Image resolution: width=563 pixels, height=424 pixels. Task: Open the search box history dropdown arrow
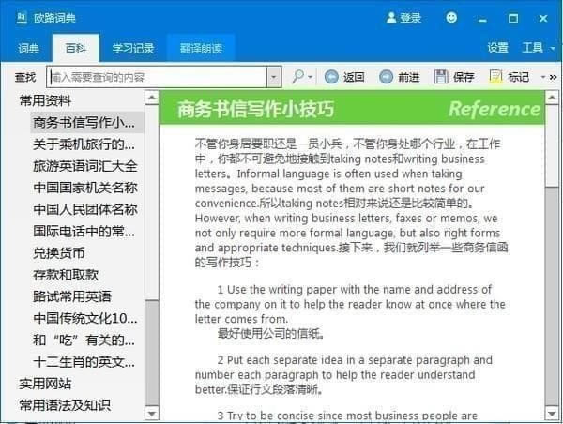click(x=274, y=77)
